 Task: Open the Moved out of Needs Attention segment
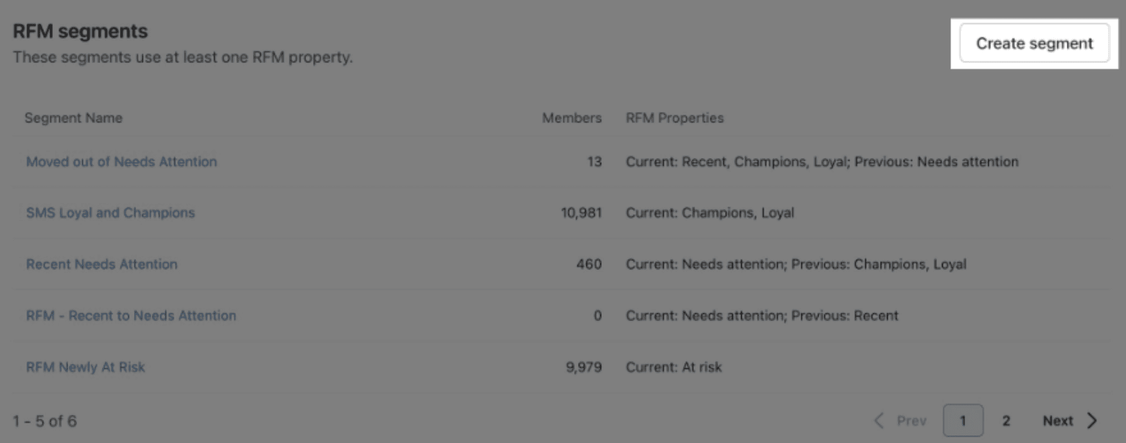point(121,162)
